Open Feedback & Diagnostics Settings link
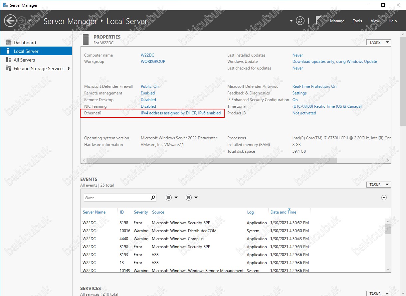Image resolution: width=406 pixels, height=296 pixels. tap(300, 93)
